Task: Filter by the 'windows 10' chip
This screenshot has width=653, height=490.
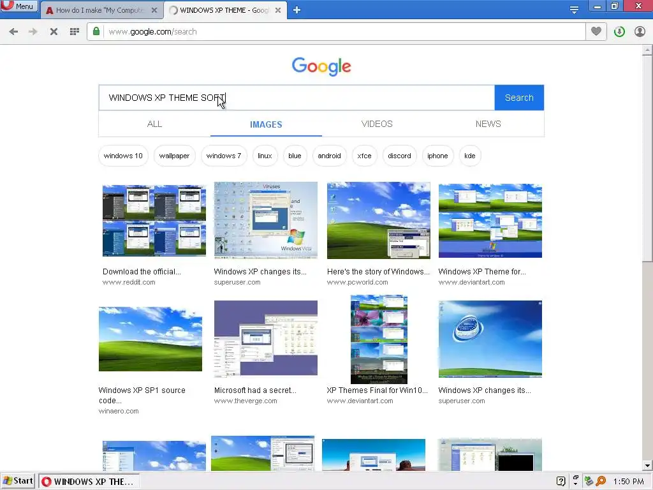Action: click(123, 156)
